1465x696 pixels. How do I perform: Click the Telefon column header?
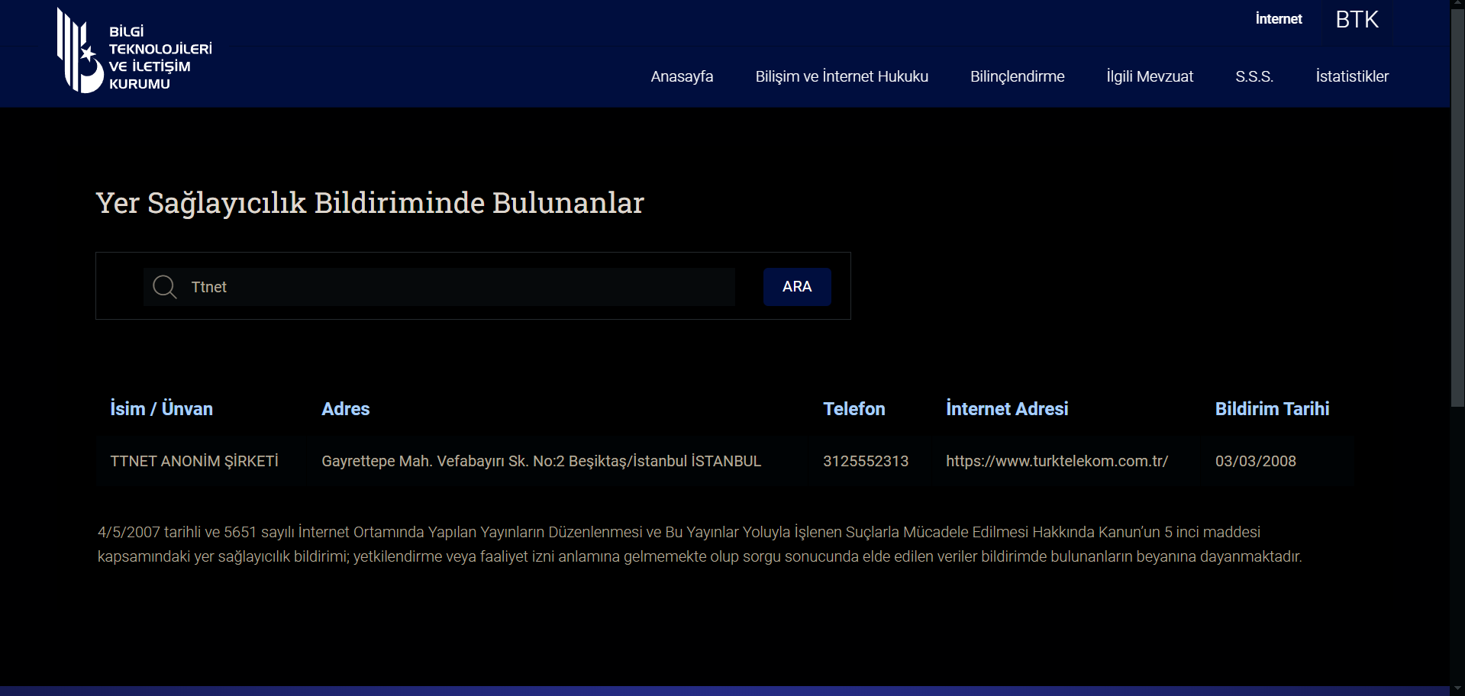point(854,409)
